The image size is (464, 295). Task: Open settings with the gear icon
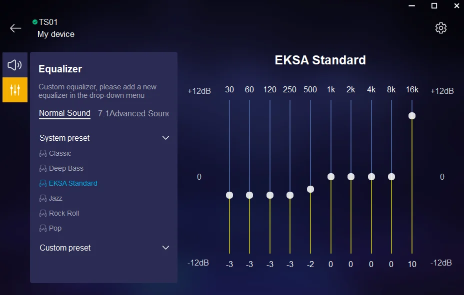point(440,28)
